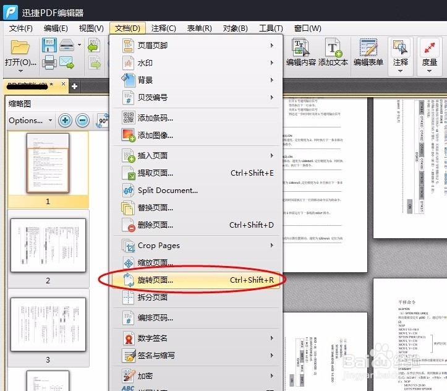Click the Scan icon in toolbar

(67, 45)
